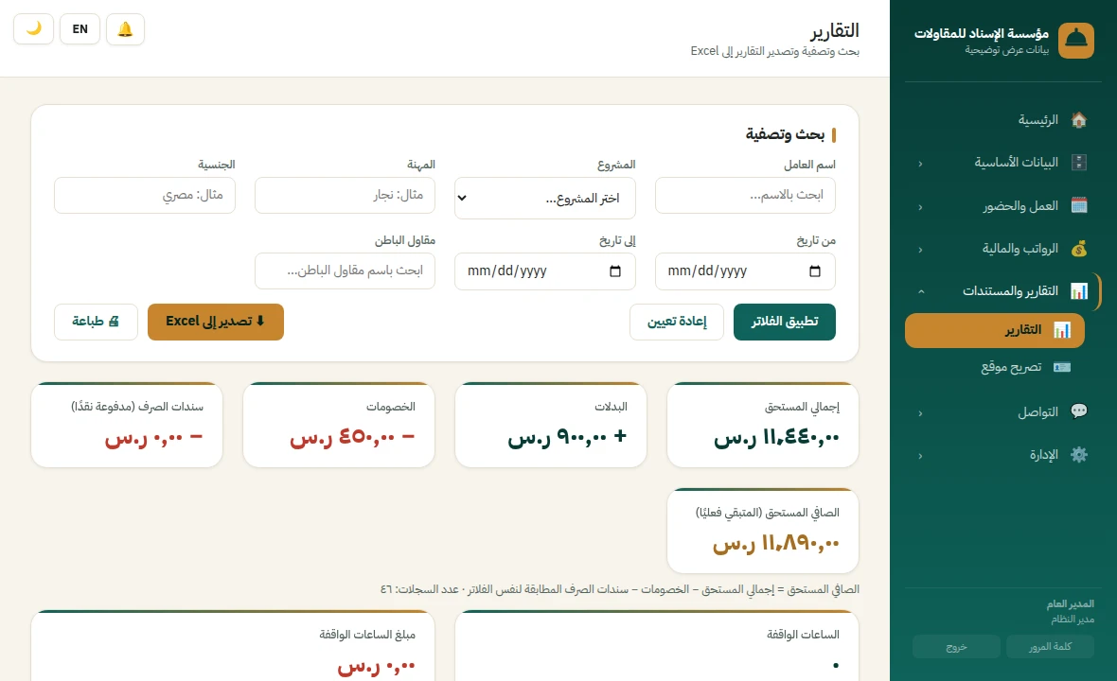Open calendar picker icon for إلى تاريخ
Screen dimensions: 1117x681
point(615,271)
